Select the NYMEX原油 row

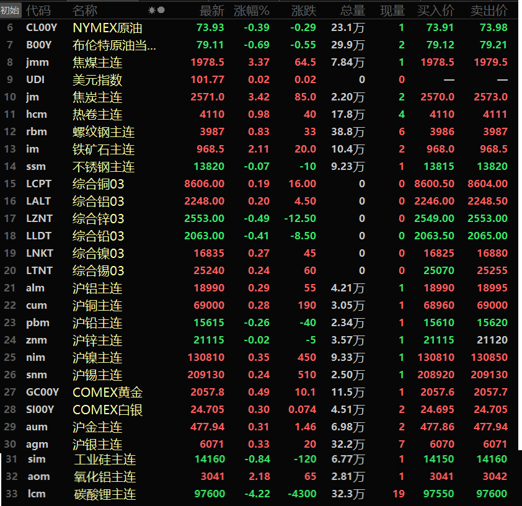(x=107, y=28)
